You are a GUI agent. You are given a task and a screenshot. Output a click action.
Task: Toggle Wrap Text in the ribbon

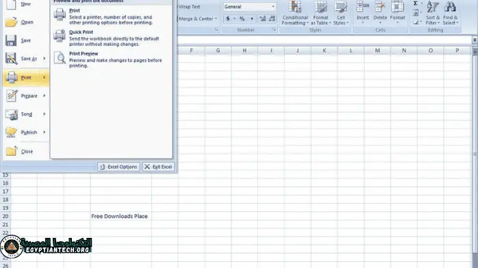pos(189,7)
